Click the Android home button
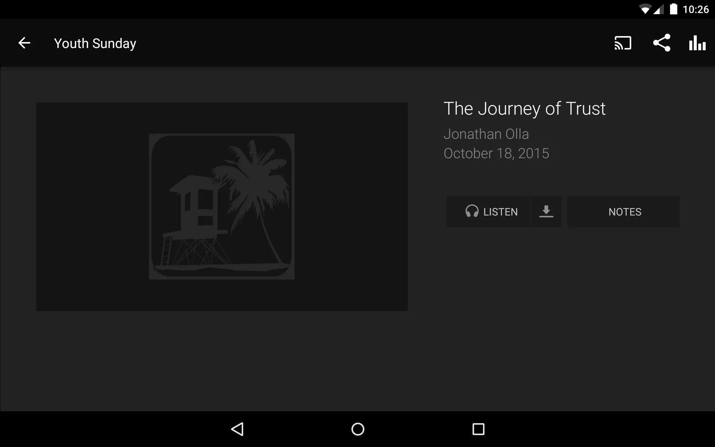 pos(357,429)
